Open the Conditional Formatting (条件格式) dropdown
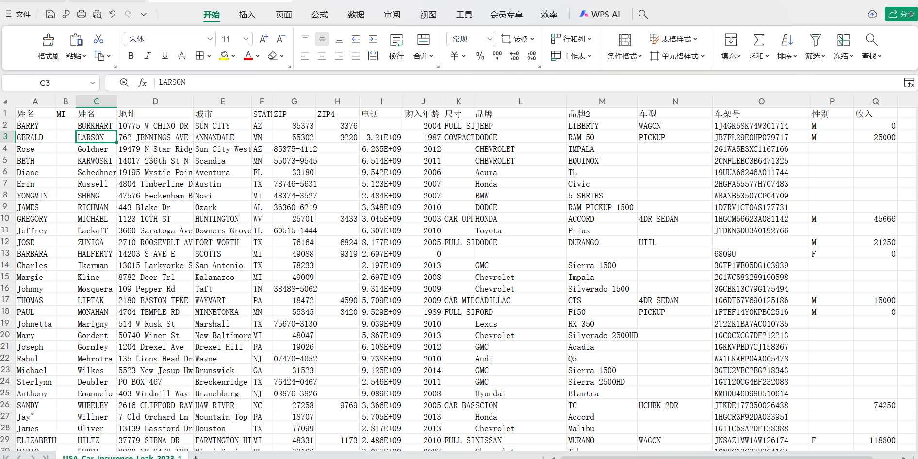 pos(624,47)
